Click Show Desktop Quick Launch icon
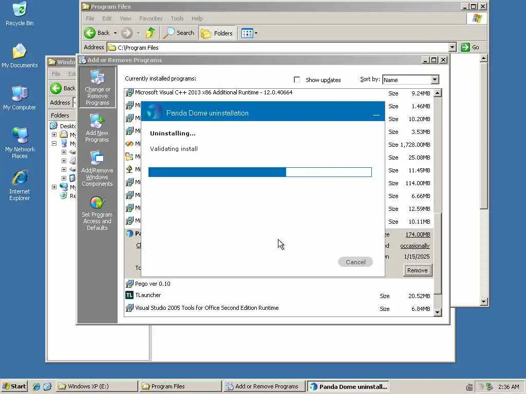The height and width of the screenshot is (394, 526). click(47, 386)
